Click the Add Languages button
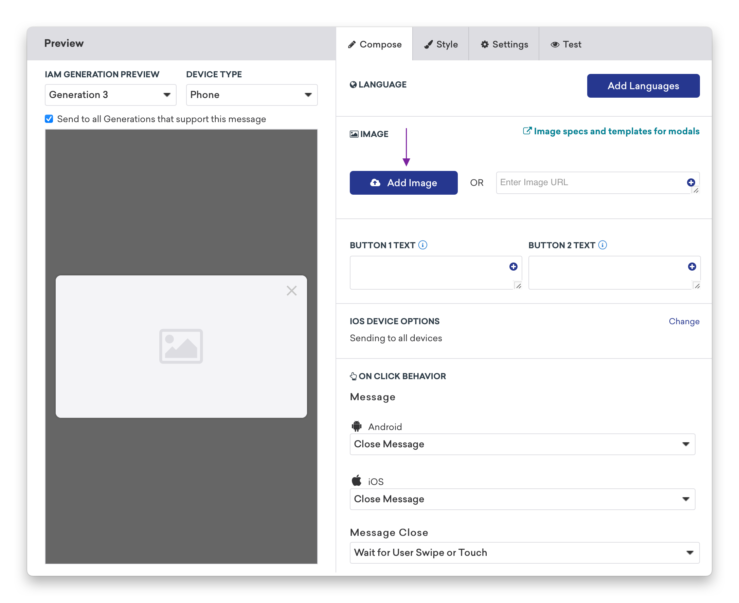Screen dimensions: 739x603 point(643,86)
